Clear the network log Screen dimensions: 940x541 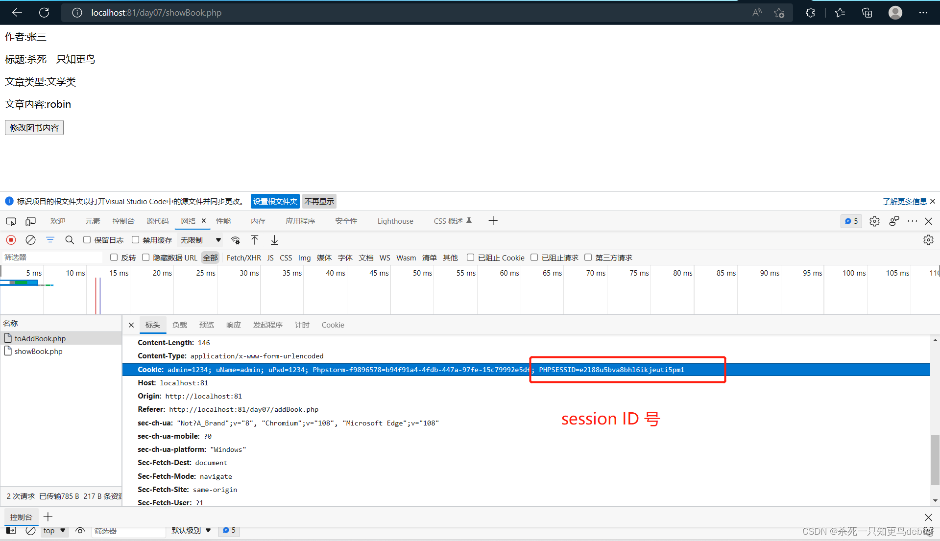point(30,240)
